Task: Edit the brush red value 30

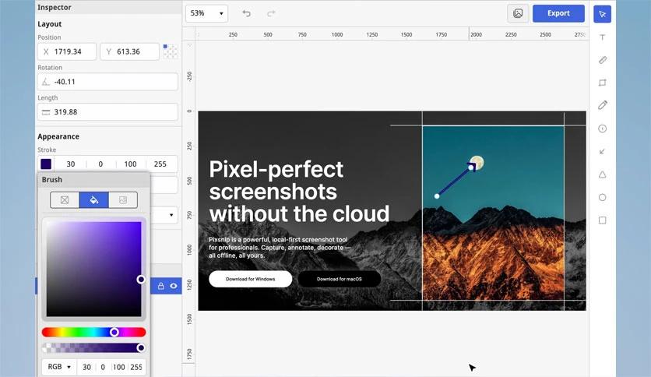Action: coord(86,367)
